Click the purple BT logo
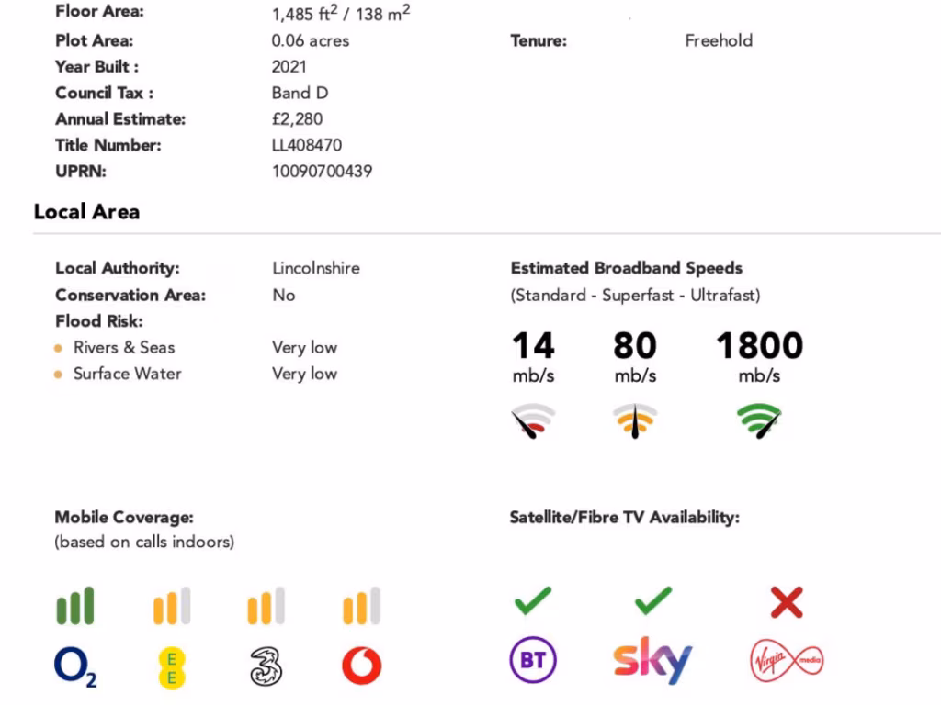 point(533,661)
